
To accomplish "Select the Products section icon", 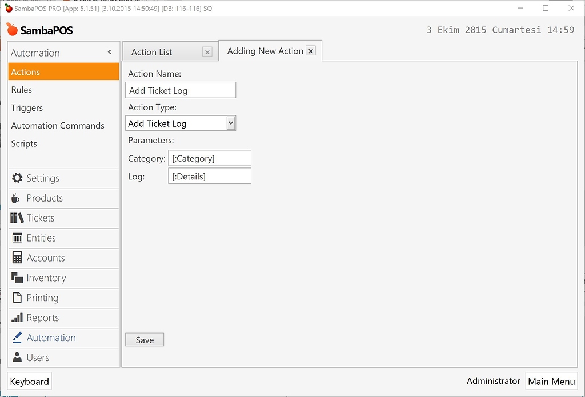I will pos(17,198).
